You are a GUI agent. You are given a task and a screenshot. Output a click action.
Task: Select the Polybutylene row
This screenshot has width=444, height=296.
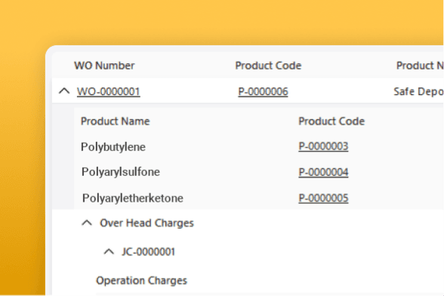(x=258, y=146)
